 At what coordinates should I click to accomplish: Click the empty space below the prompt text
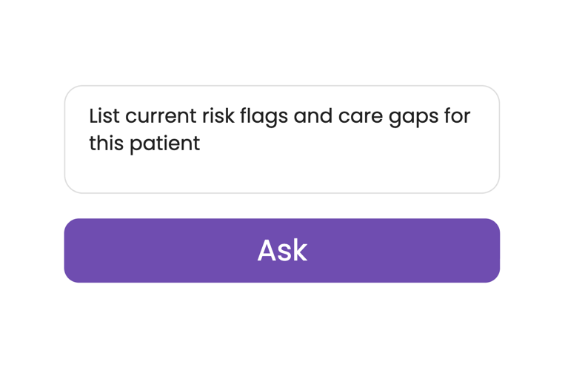281,175
